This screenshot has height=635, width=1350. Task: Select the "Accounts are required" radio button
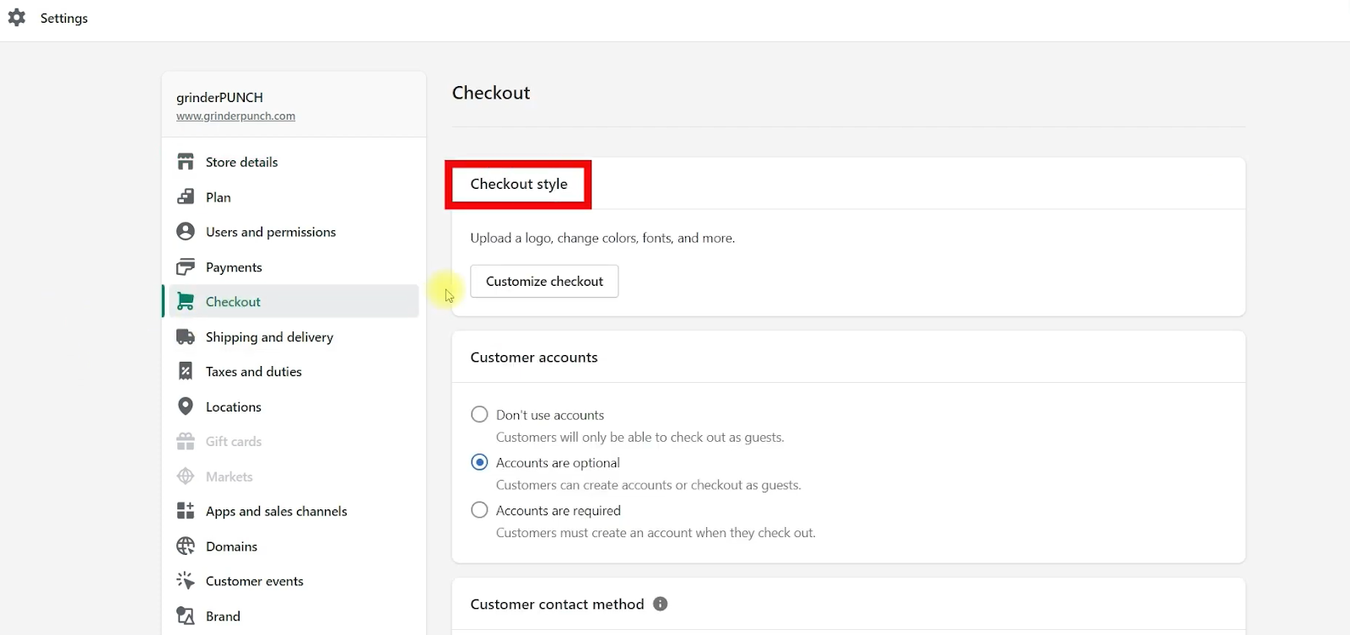pos(479,510)
